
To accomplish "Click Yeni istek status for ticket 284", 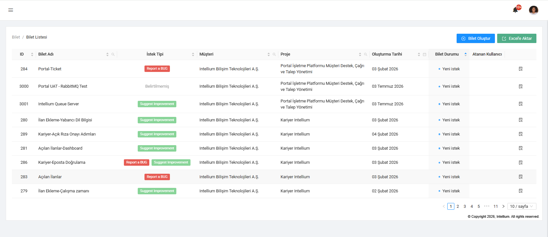I will coord(449,69).
